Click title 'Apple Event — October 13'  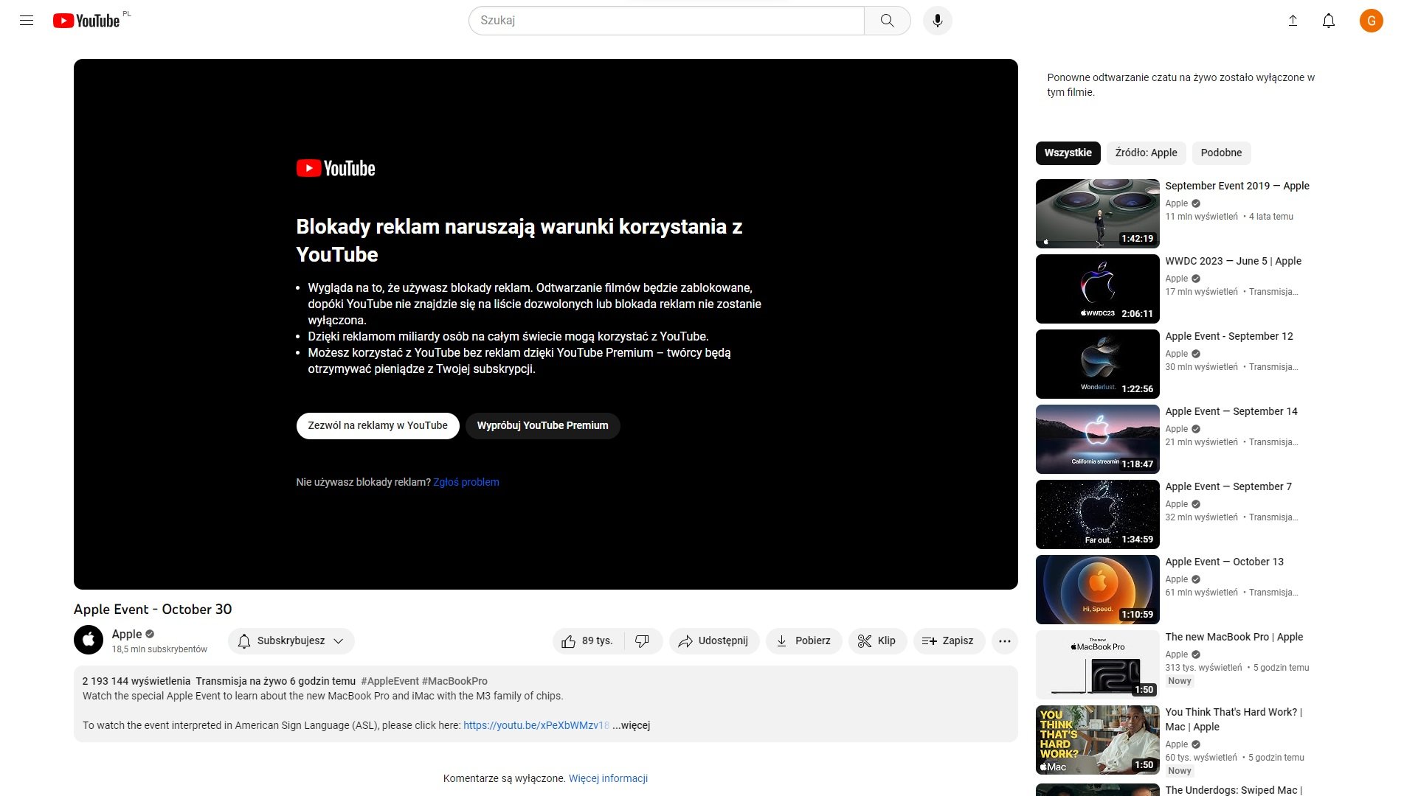(1224, 562)
